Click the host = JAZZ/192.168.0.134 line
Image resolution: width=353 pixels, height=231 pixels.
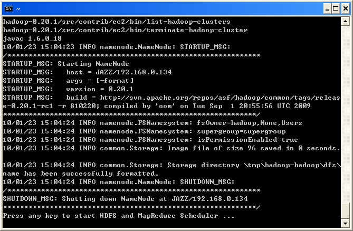(88, 72)
